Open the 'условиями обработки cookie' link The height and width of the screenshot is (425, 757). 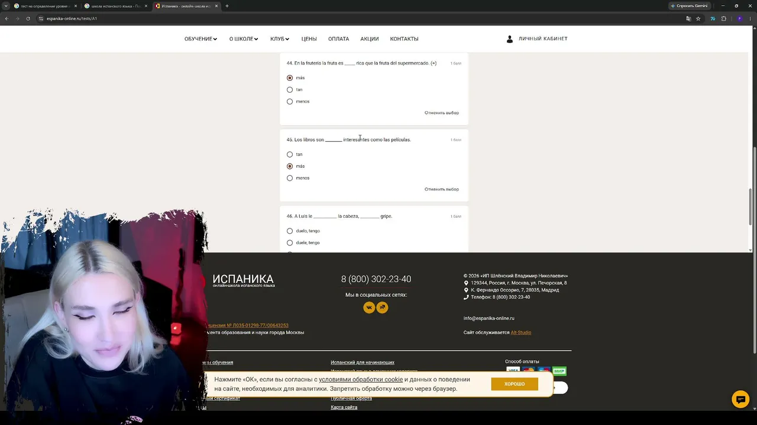[361, 380]
